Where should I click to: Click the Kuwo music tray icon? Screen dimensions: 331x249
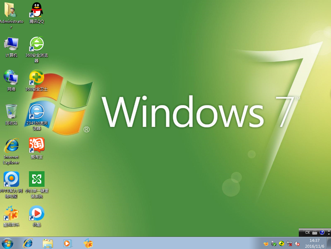click(x=266, y=244)
